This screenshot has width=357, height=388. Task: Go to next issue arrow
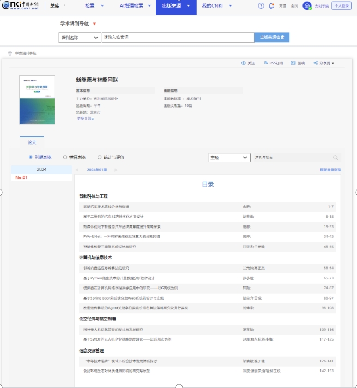[x=116, y=170]
